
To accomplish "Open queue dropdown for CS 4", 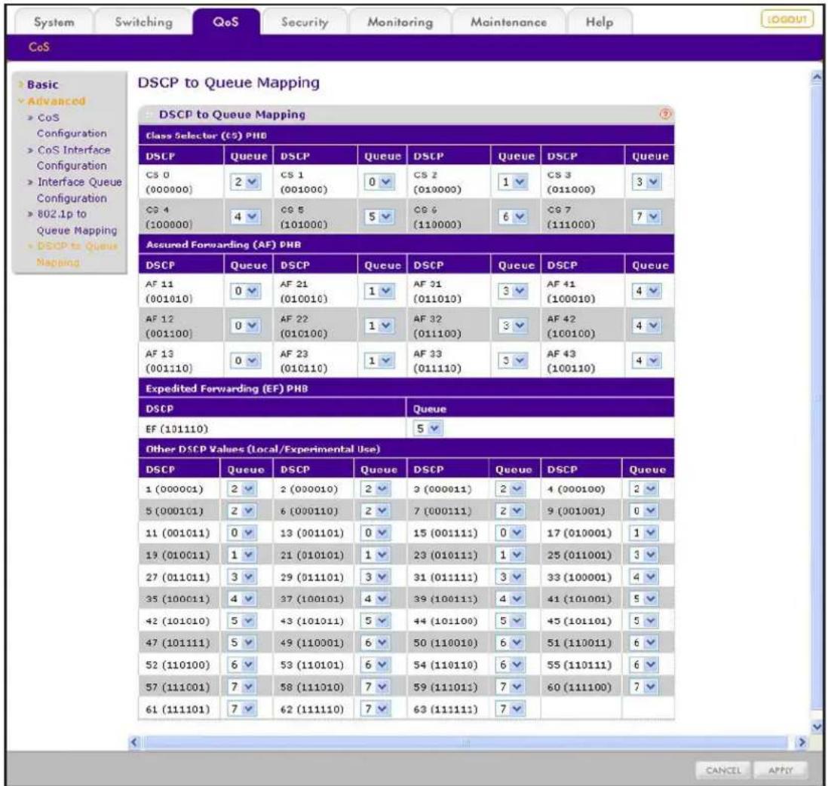I will click(x=246, y=217).
